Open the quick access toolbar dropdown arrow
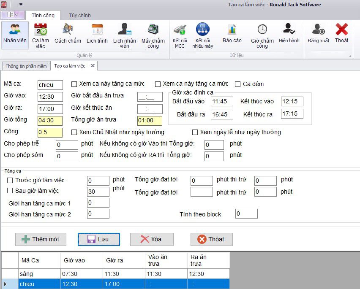Image resolution: width=360 pixels, height=289 pixels. point(21,5)
